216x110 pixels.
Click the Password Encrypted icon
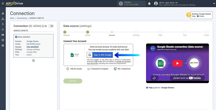coord(89,69)
